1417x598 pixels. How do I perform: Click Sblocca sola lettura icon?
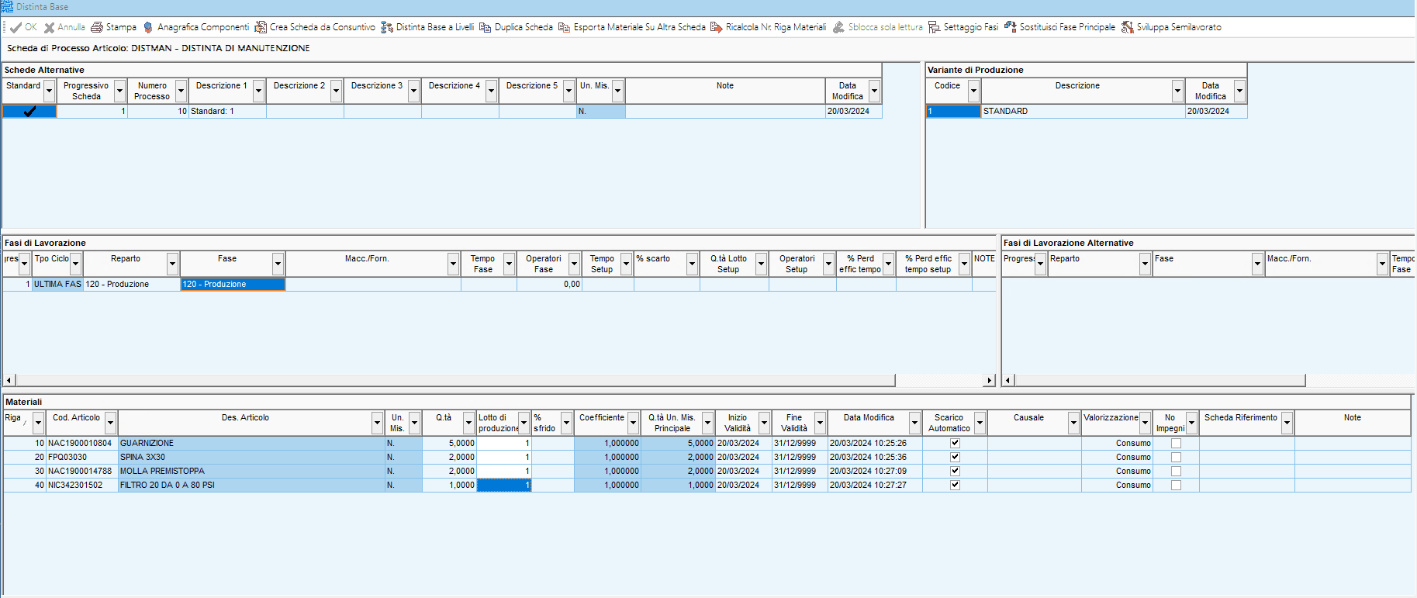click(838, 27)
